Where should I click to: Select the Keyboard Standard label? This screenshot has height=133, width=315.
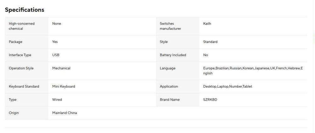click(24, 86)
